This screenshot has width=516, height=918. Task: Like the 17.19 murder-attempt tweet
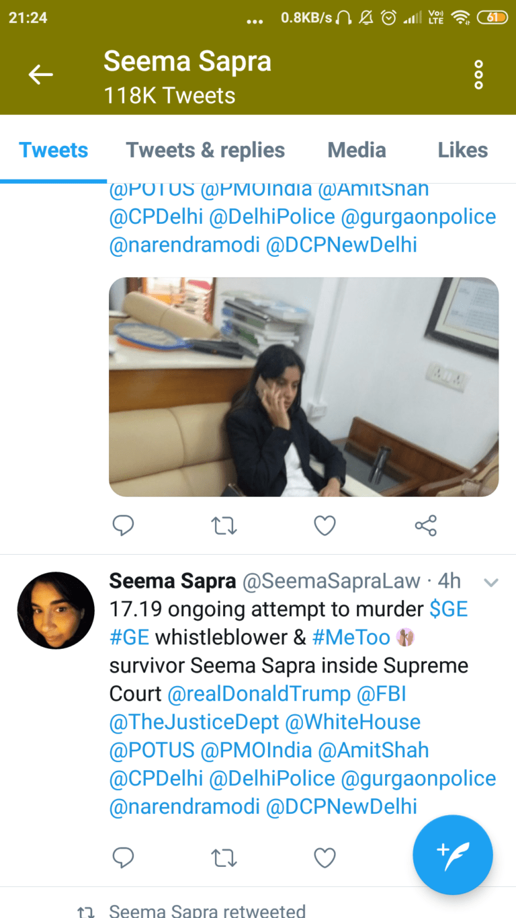pos(325,857)
